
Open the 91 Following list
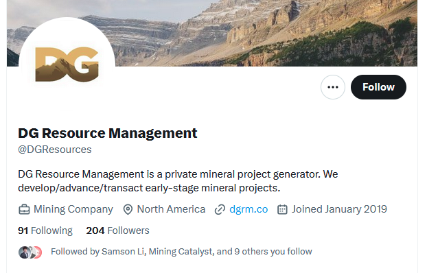coord(45,230)
